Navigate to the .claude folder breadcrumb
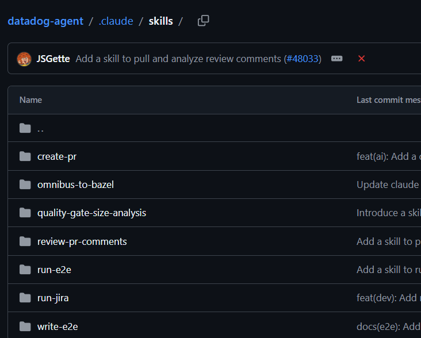This screenshot has height=338, width=421. coord(116,21)
